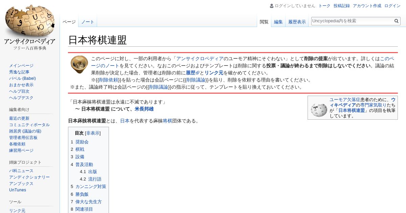Open 雑居房 (議論の場) link

tap(25, 131)
